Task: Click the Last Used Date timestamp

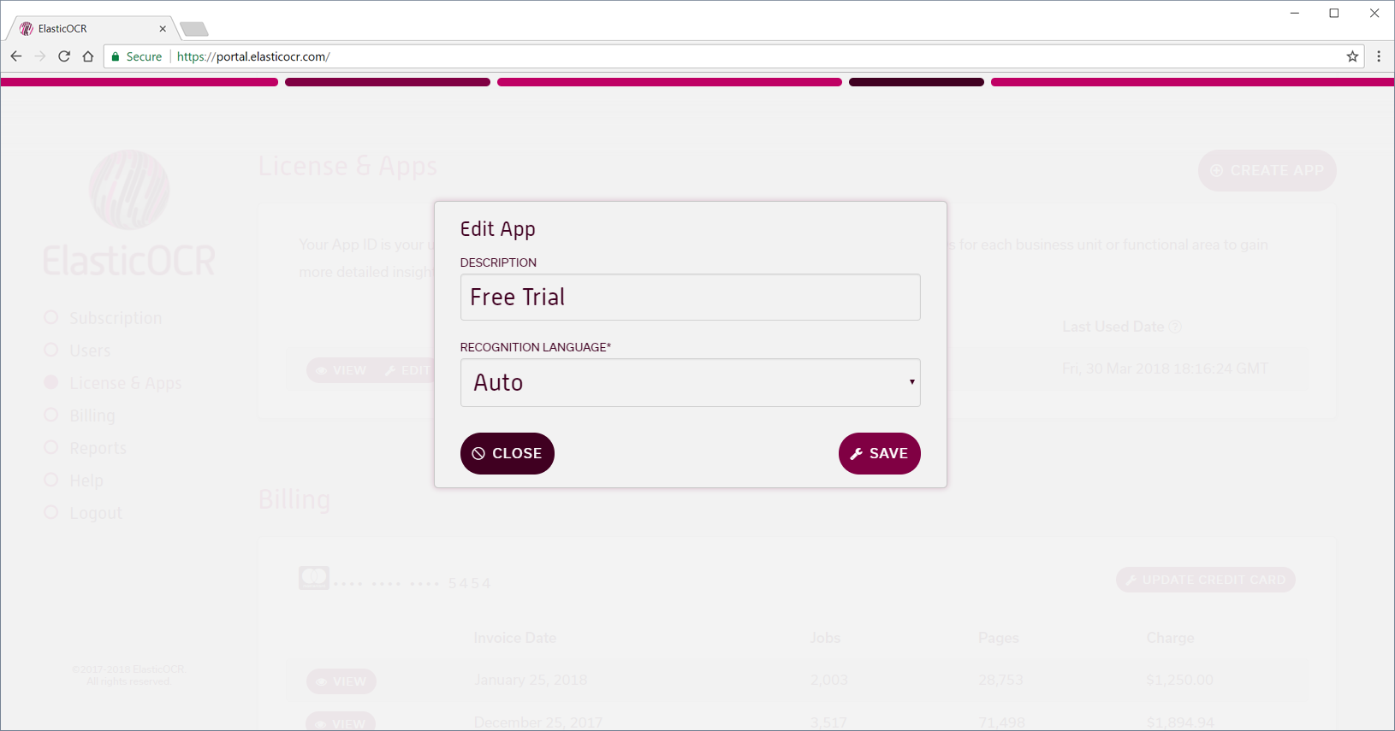Action: point(1165,368)
